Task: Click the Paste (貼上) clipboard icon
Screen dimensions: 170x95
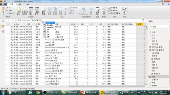Action: tap(3, 11)
